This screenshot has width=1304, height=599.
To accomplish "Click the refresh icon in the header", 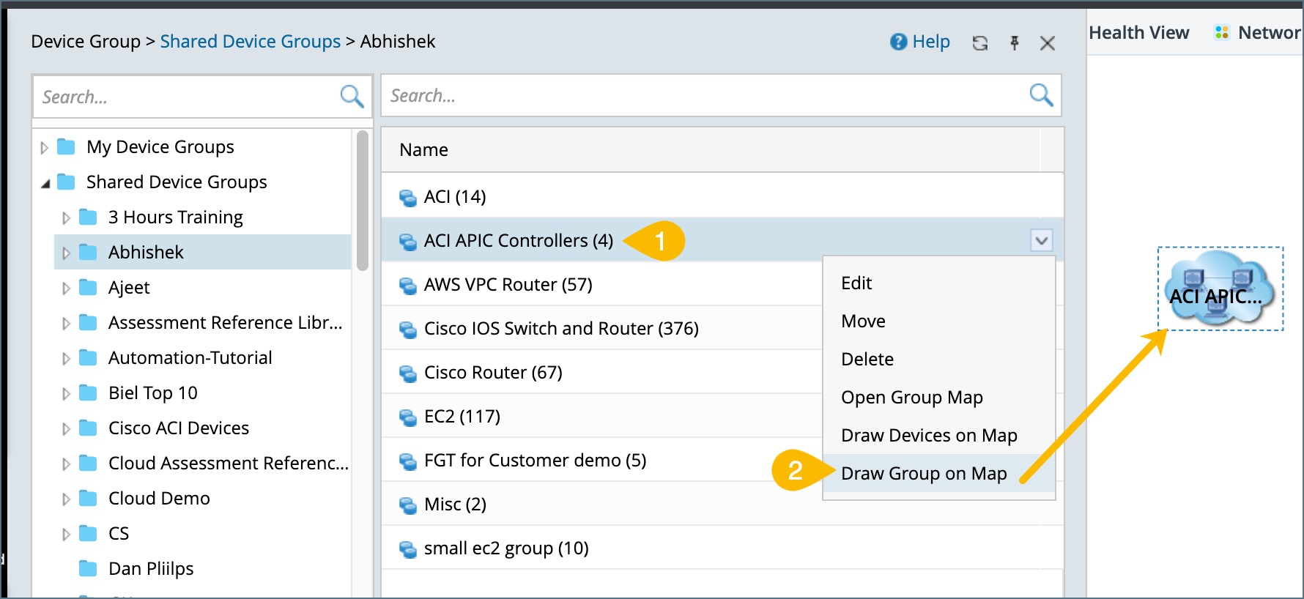I will 980,43.
